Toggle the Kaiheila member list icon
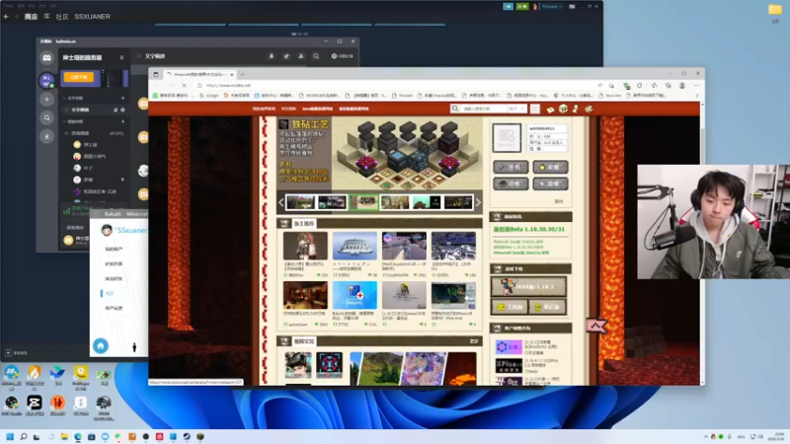Screen dimensions: 790x444 tap(301, 56)
